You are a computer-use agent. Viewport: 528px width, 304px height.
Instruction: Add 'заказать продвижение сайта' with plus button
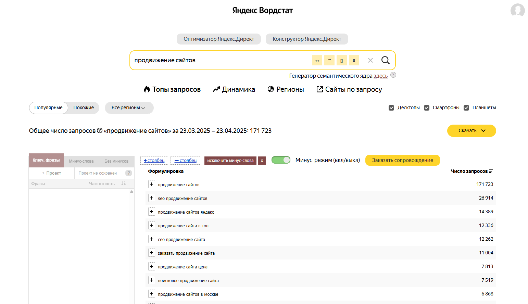pyautogui.click(x=152, y=253)
